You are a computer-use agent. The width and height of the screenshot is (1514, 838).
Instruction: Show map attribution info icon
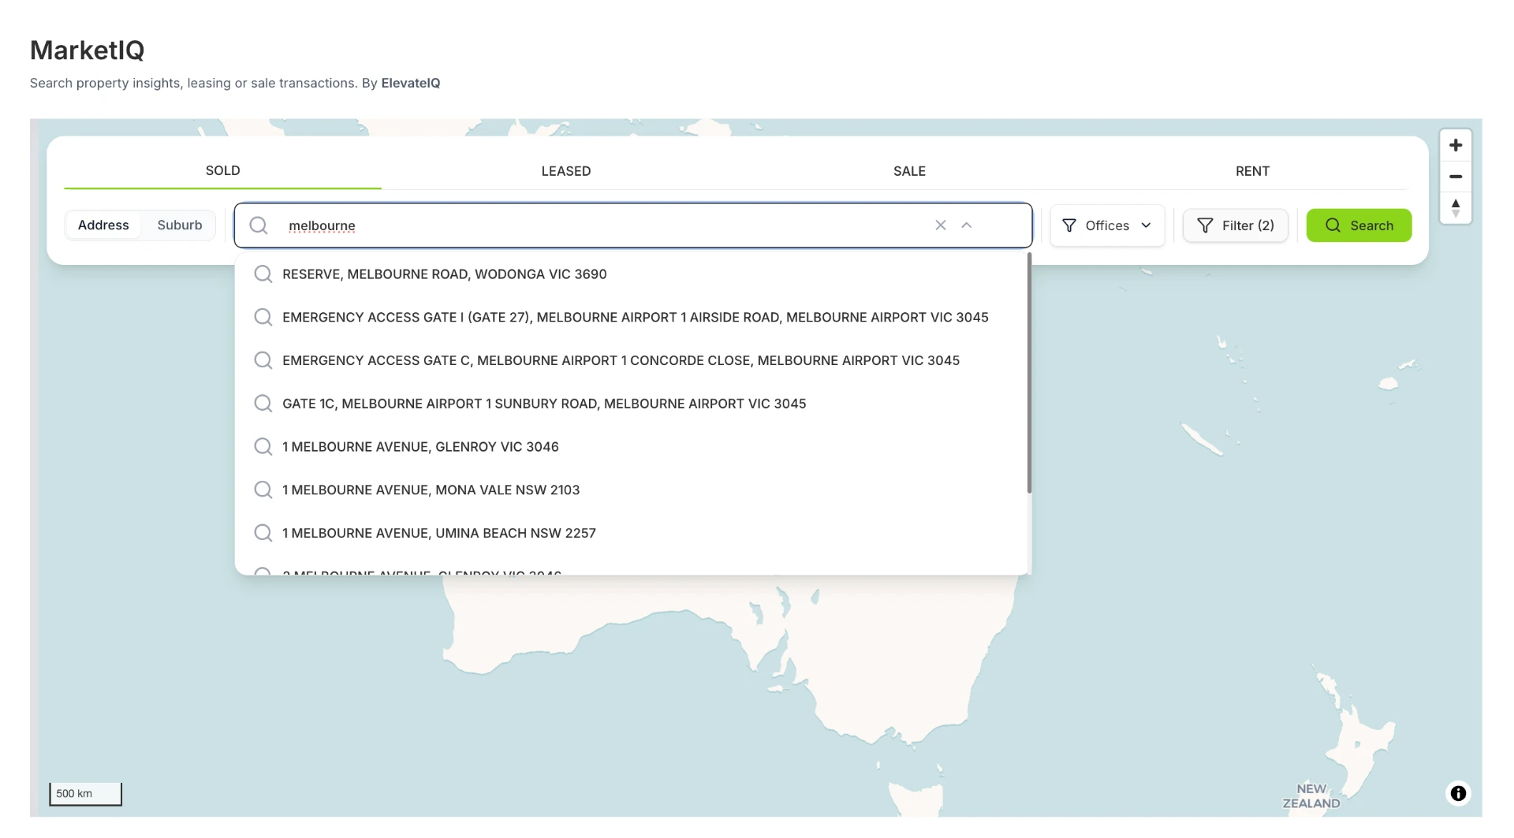coord(1458,793)
